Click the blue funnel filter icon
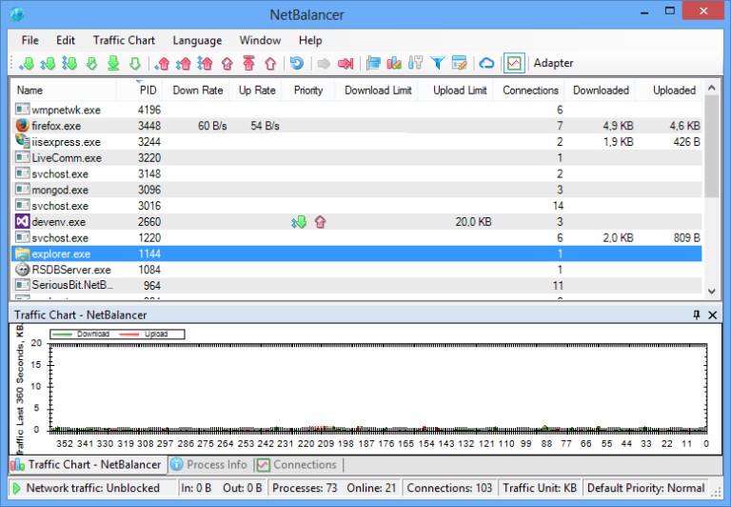The width and height of the screenshot is (731, 507). coord(437,63)
